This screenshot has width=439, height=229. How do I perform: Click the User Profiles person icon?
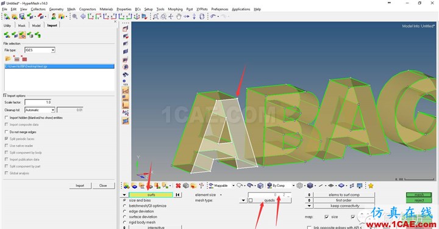[x=54, y=16]
